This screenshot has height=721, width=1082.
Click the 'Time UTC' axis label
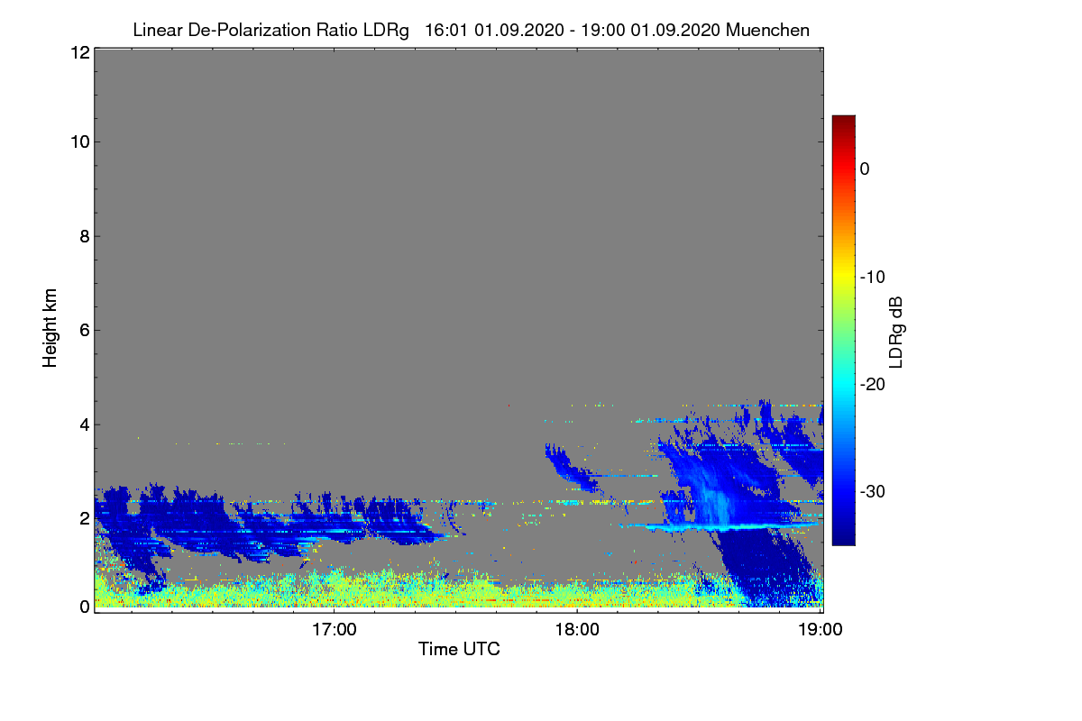coord(459,648)
